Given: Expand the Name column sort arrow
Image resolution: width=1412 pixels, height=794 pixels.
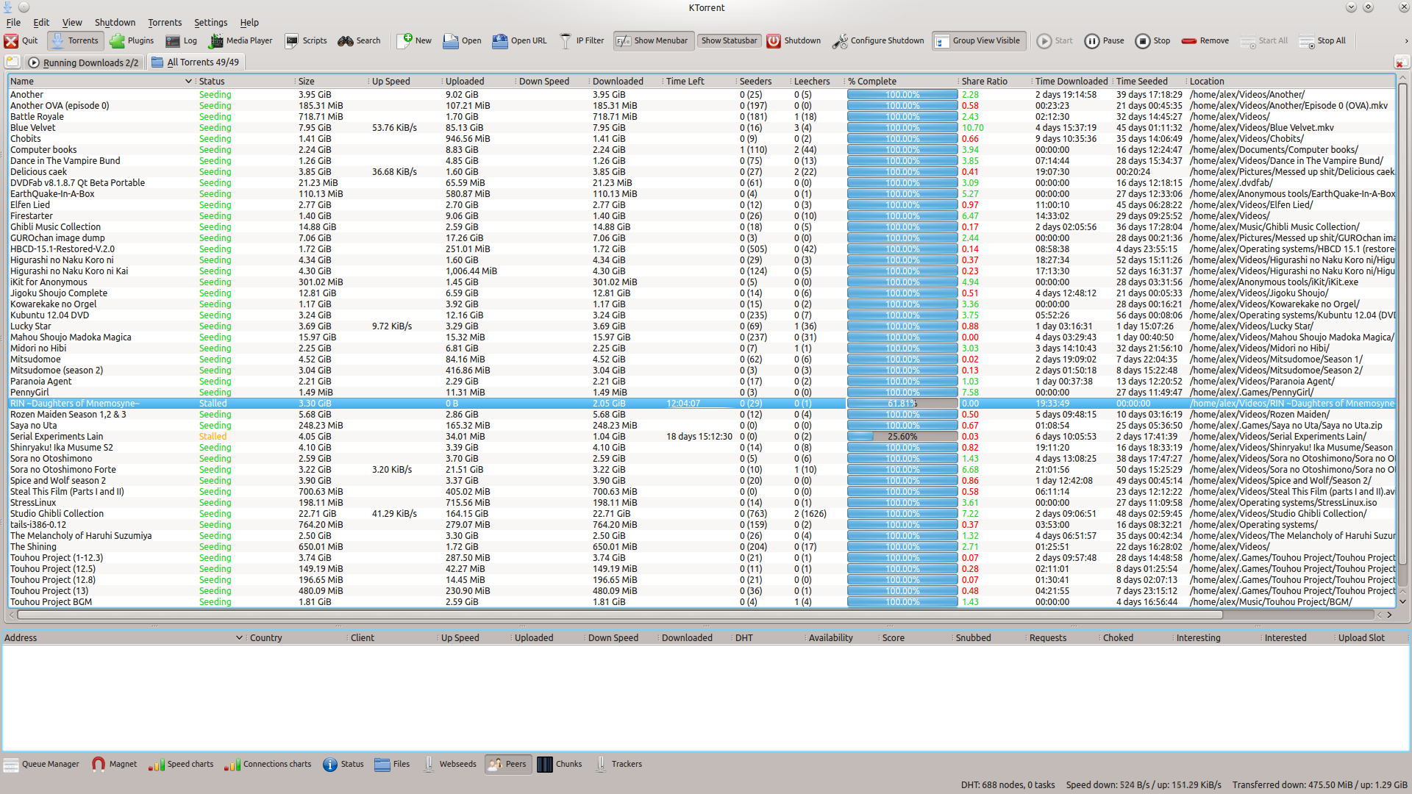Looking at the screenshot, I should click(x=188, y=82).
